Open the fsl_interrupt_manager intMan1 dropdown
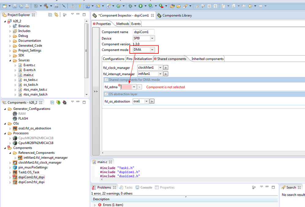 tap(160, 74)
